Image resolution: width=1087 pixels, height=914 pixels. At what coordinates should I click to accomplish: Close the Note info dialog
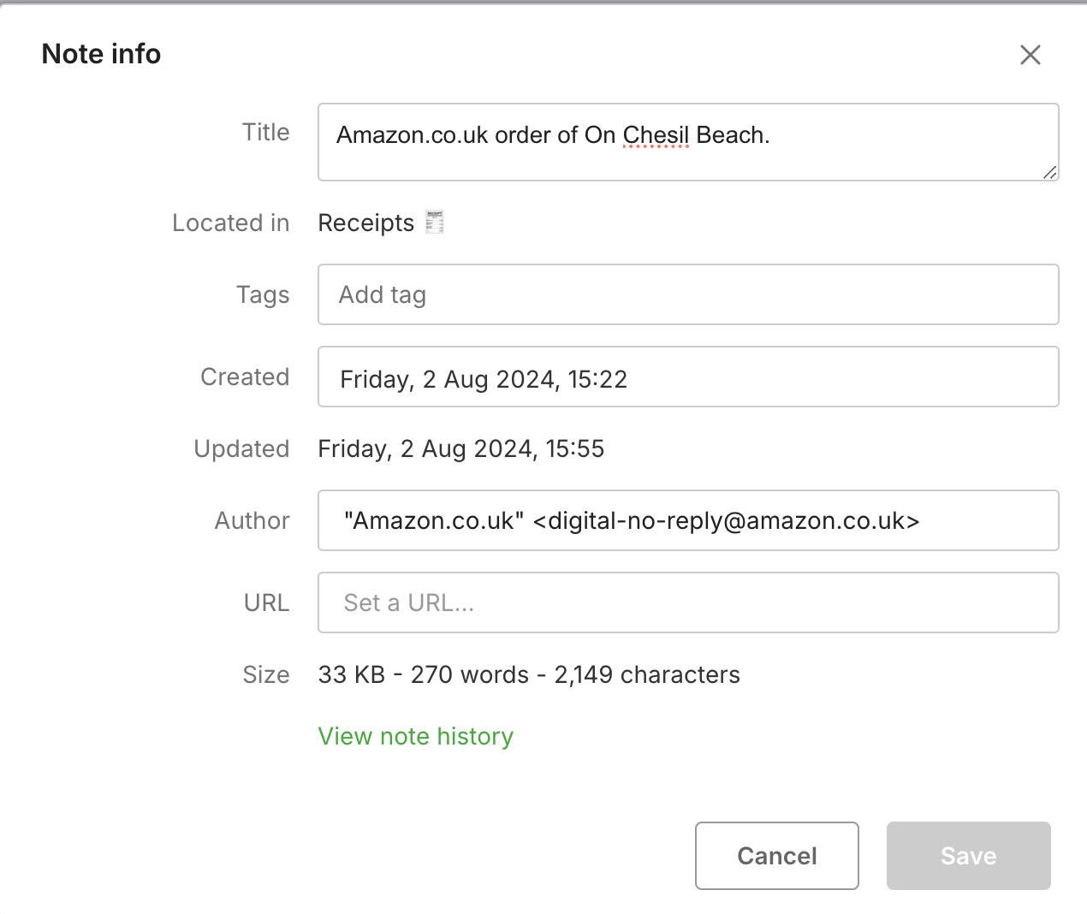pos(1030,55)
